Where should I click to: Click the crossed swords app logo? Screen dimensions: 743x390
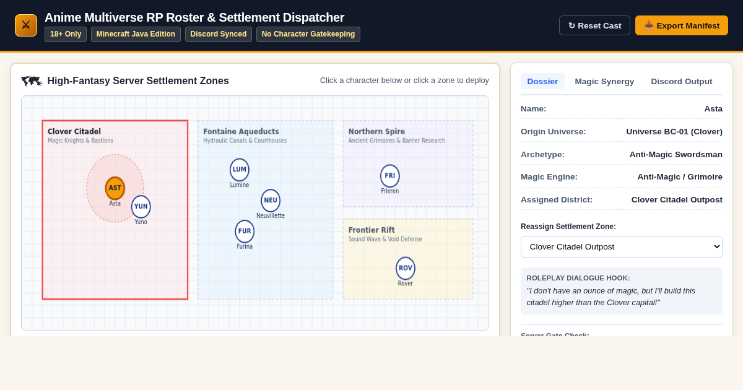(x=26, y=25)
